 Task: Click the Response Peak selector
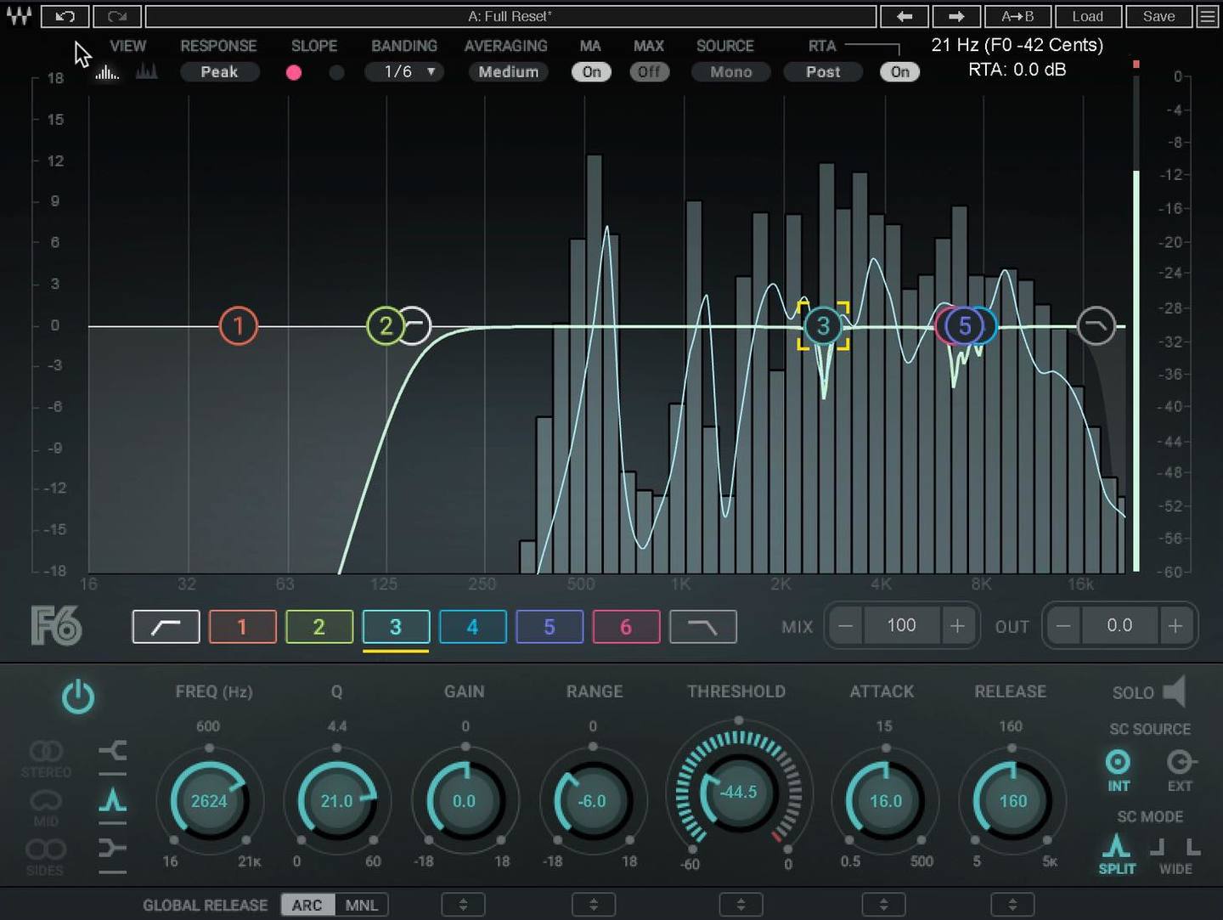pyautogui.click(x=219, y=72)
